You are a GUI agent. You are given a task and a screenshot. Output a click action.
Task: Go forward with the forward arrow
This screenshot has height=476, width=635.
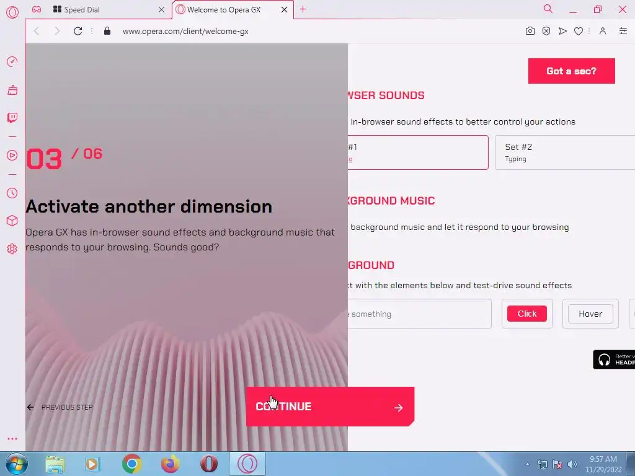point(57,31)
